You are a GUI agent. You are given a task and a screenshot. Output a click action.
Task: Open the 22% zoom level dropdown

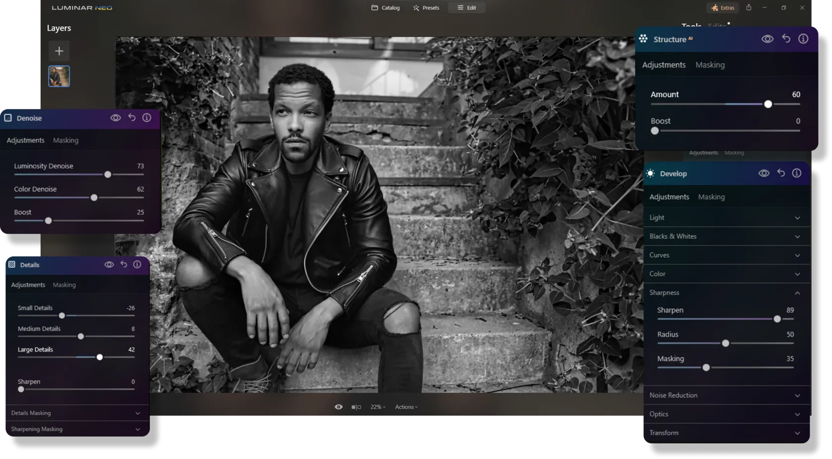(378, 407)
